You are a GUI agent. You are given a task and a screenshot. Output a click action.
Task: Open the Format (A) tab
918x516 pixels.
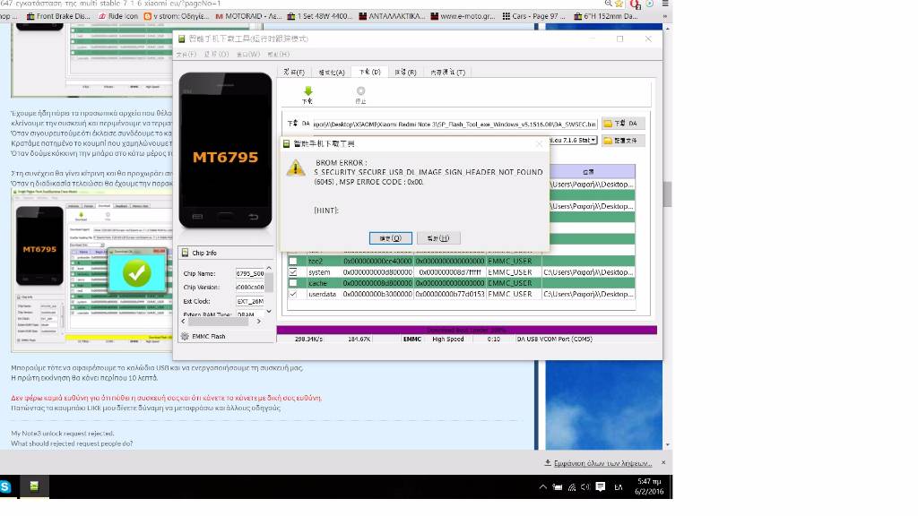tap(327, 72)
